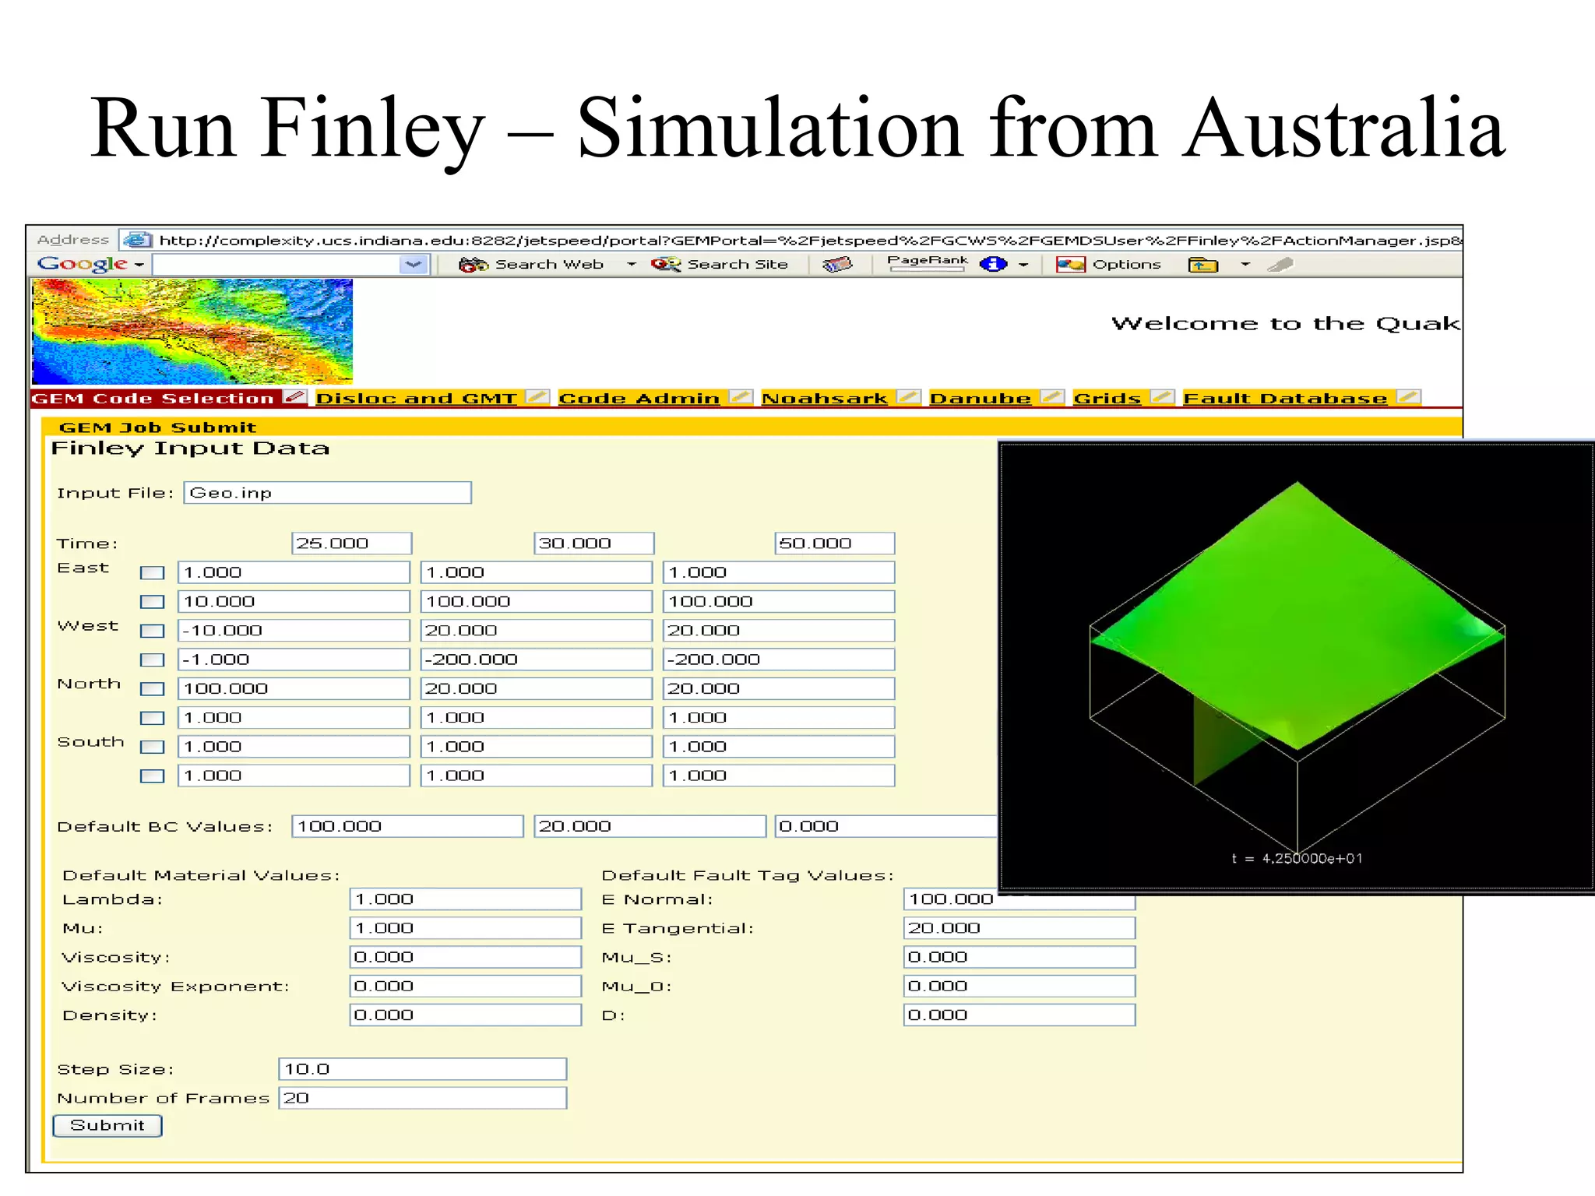
Task: Click the Search Web binoculars icon
Action: pos(473,265)
